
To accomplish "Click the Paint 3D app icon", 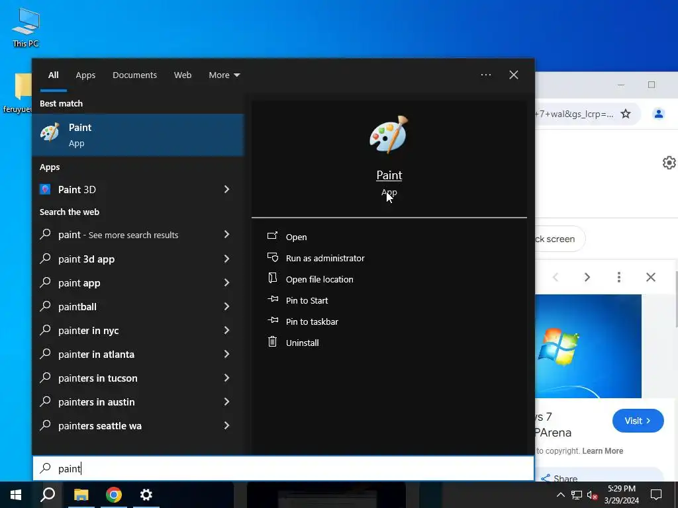I will coord(45,189).
